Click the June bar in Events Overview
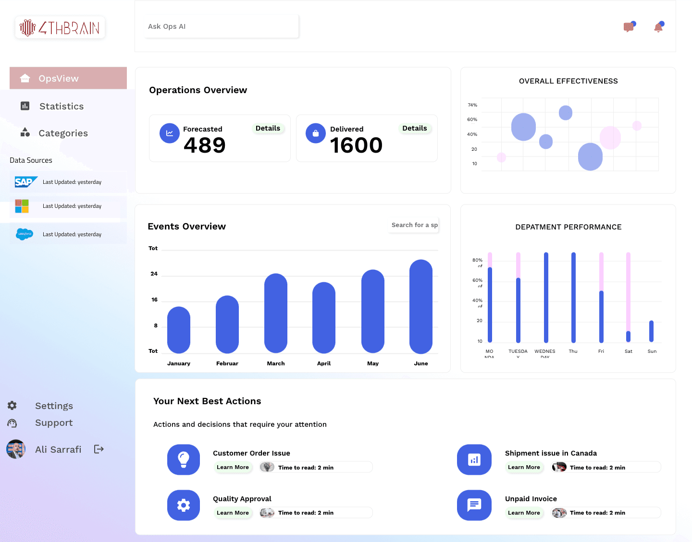 tap(421, 307)
